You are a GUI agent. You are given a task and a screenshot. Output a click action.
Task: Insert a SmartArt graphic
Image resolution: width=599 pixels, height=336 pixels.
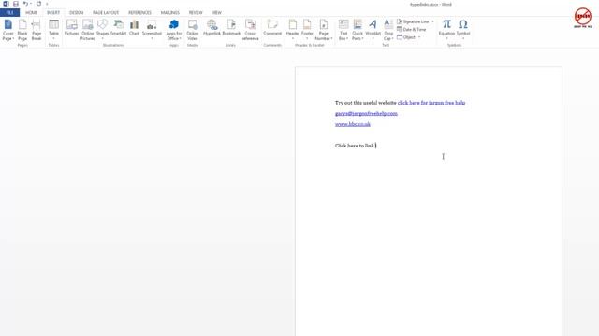point(119,28)
